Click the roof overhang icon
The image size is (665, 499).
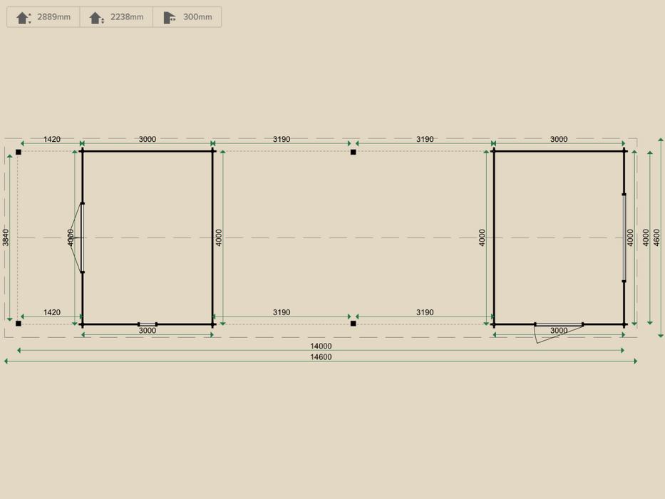click(x=170, y=16)
